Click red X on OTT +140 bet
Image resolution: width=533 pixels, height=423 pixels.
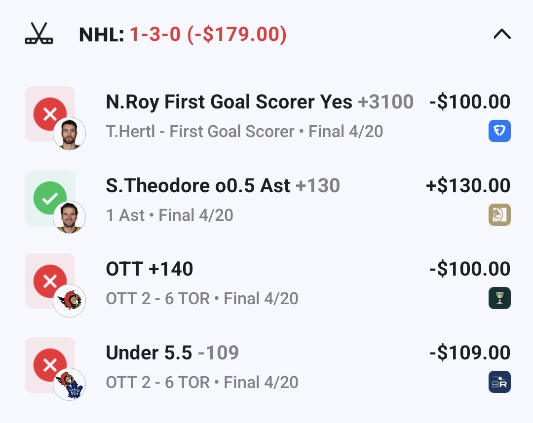click(50, 281)
